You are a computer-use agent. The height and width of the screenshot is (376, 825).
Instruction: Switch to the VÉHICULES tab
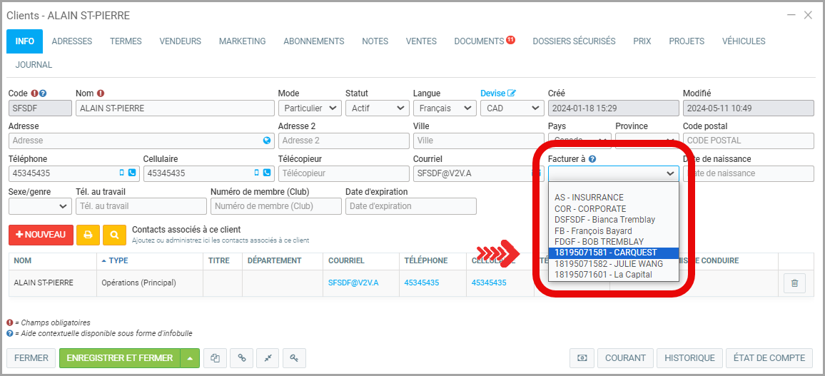(x=744, y=41)
